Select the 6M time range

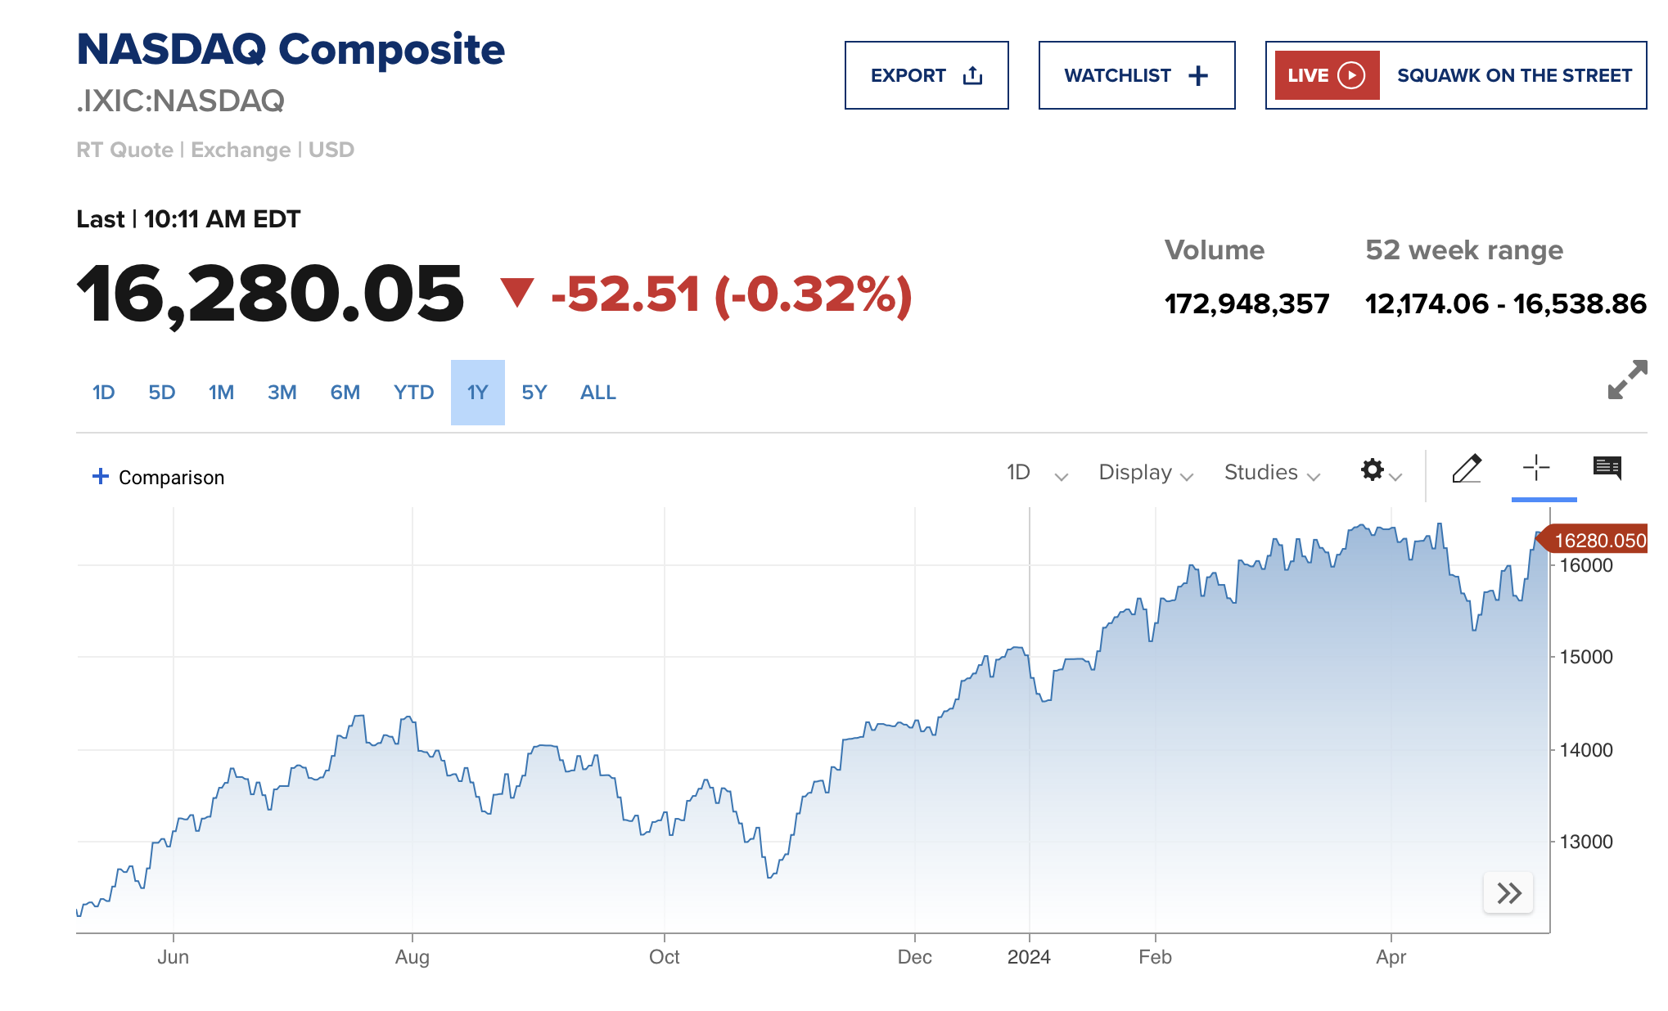pos(345,393)
